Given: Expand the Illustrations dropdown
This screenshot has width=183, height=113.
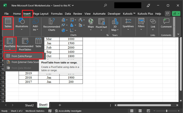Looking at the screenshot, I should pos(22,29).
